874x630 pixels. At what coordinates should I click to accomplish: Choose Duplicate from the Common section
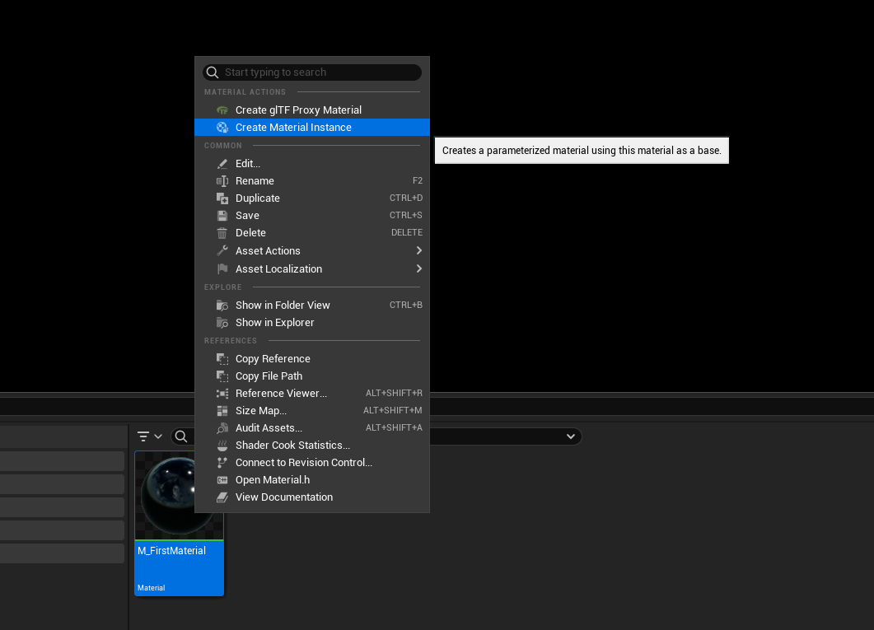pyautogui.click(x=312, y=198)
